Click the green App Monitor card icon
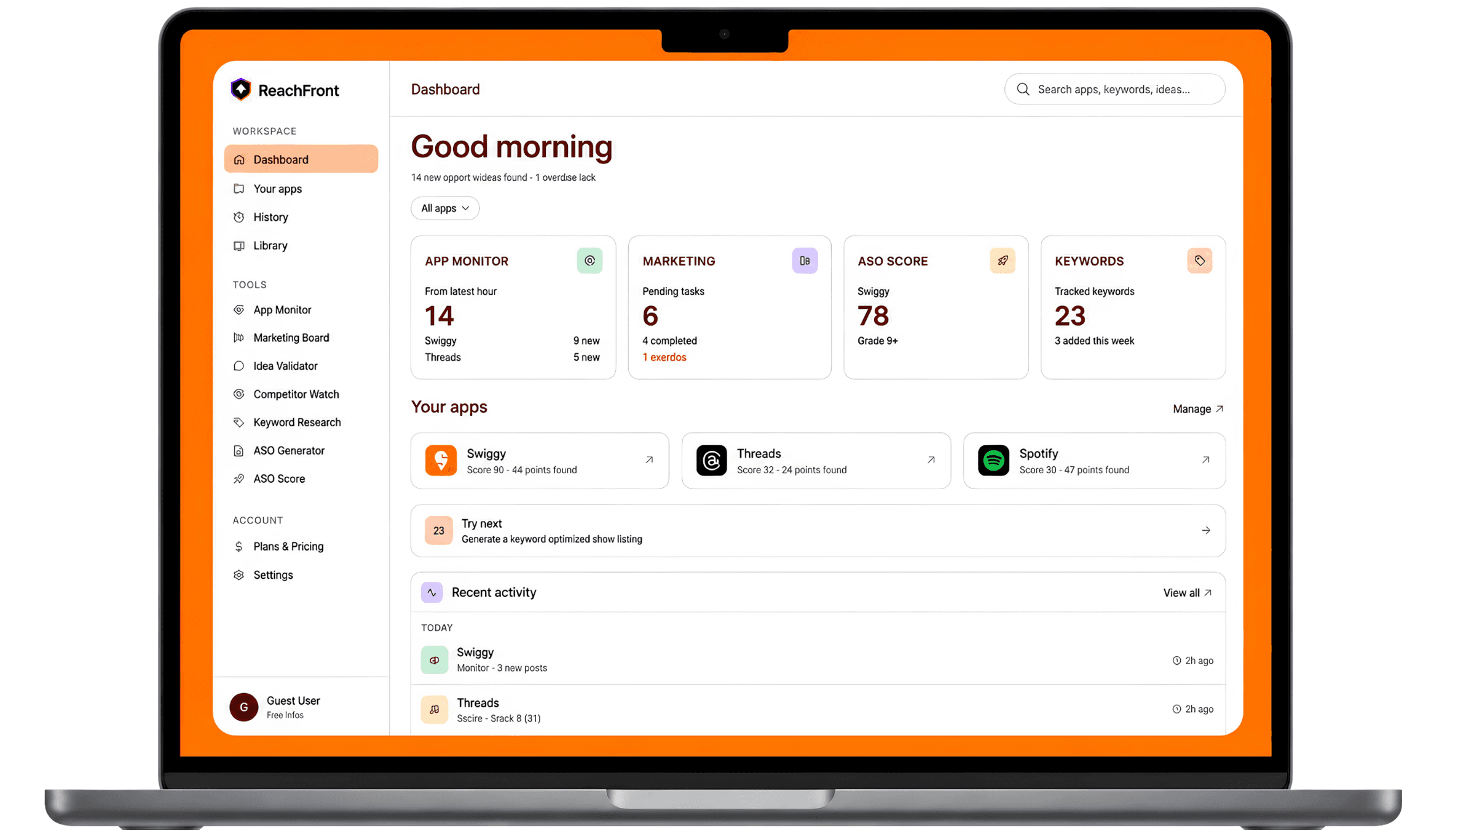 coord(589,260)
